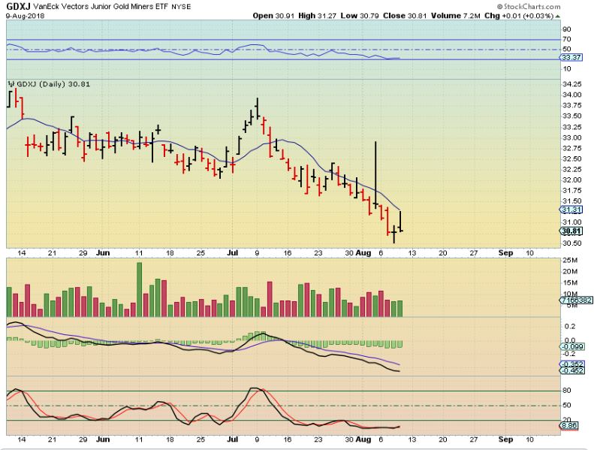
Task: Click the 70 level label on RSI axis
Action: pyautogui.click(x=567, y=39)
